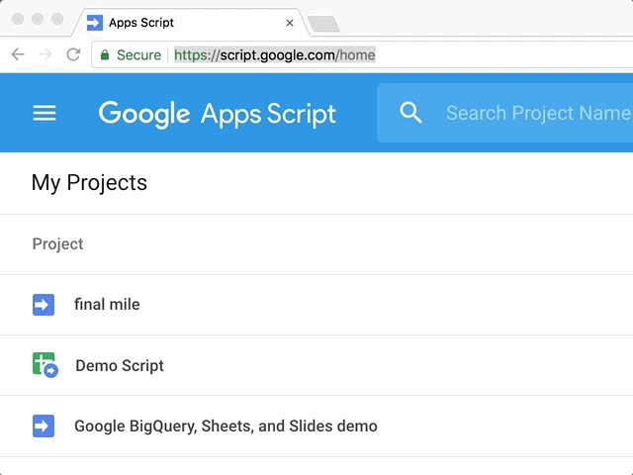This screenshot has height=475, width=633.
Task: Close the Apps Script browser tab
Action: 290,22
